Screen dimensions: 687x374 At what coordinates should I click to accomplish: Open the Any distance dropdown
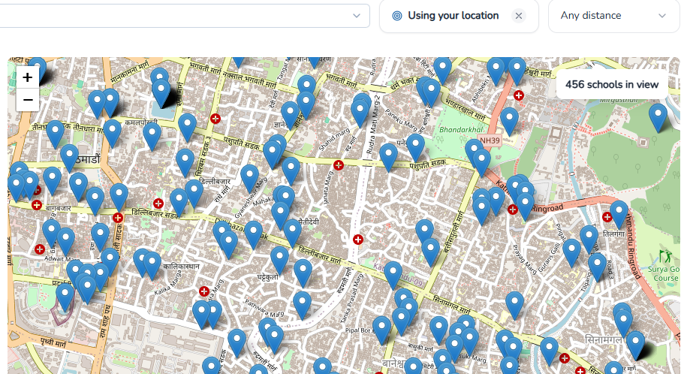pyautogui.click(x=613, y=16)
